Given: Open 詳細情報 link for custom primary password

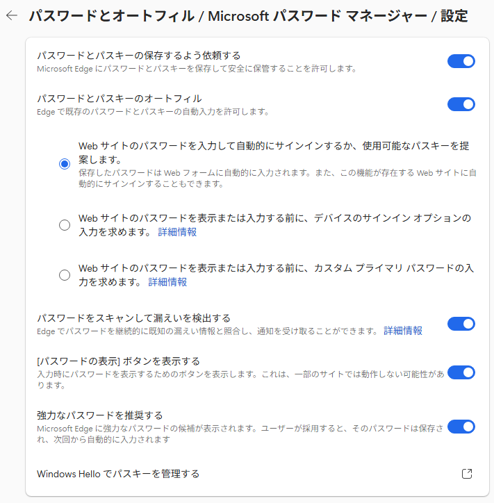Looking at the screenshot, I should tap(167, 282).
